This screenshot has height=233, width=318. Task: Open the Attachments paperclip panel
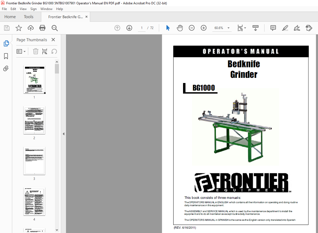pyautogui.click(x=6, y=68)
